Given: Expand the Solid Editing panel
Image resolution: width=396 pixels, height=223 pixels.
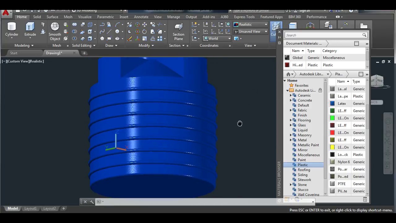Looking at the screenshot, I should [x=94, y=46].
